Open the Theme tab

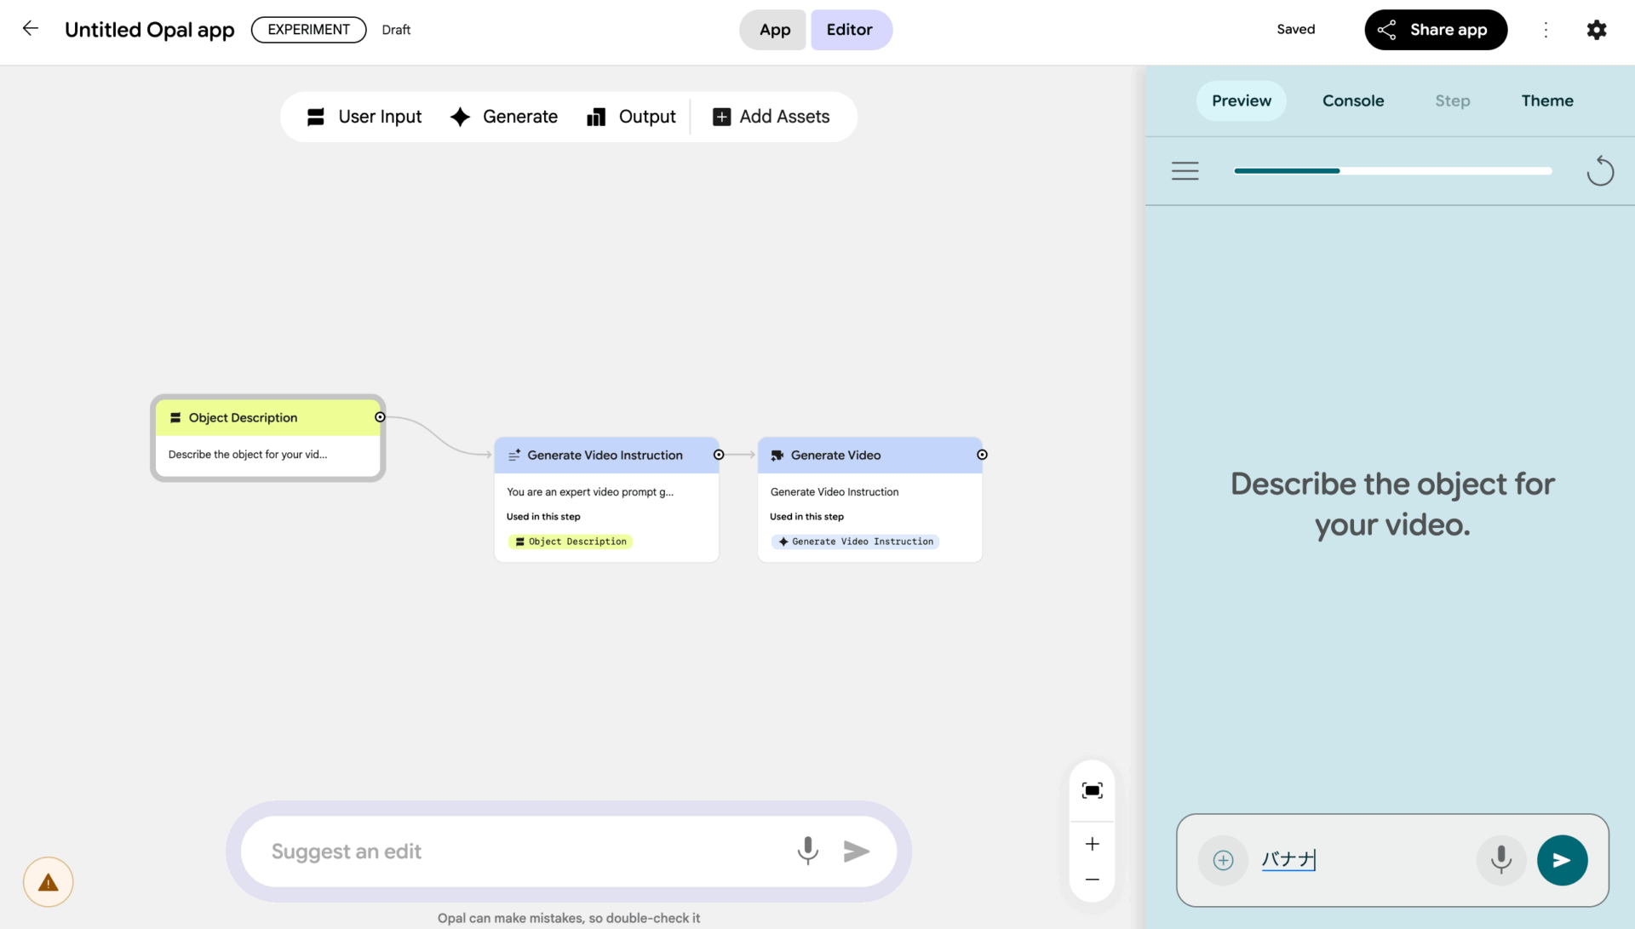pos(1546,100)
